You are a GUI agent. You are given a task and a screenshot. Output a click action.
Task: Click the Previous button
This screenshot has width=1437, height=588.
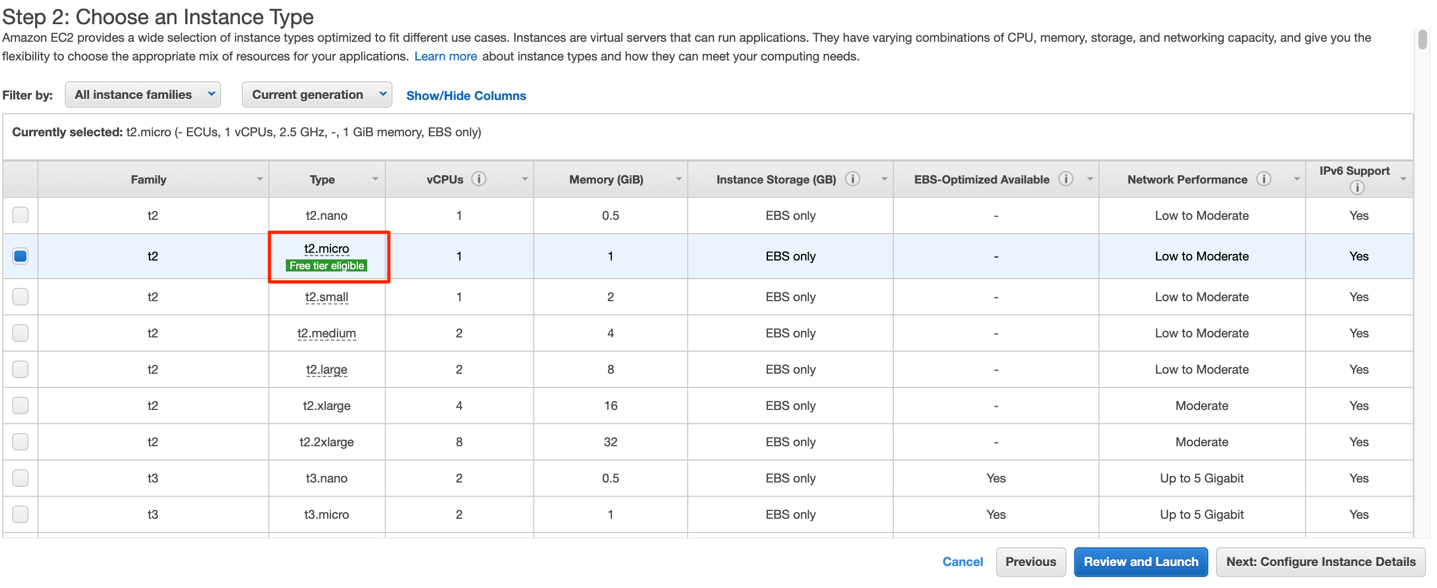(1030, 562)
